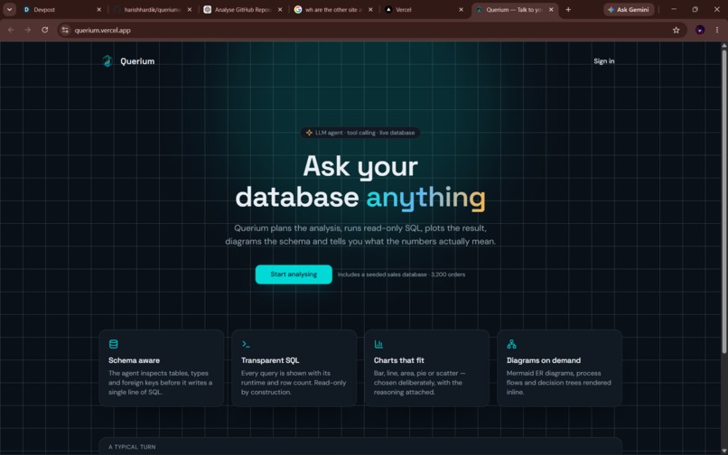The height and width of the screenshot is (455, 728).
Task: Open a new browser tab
Action: (x=568, y=9)
